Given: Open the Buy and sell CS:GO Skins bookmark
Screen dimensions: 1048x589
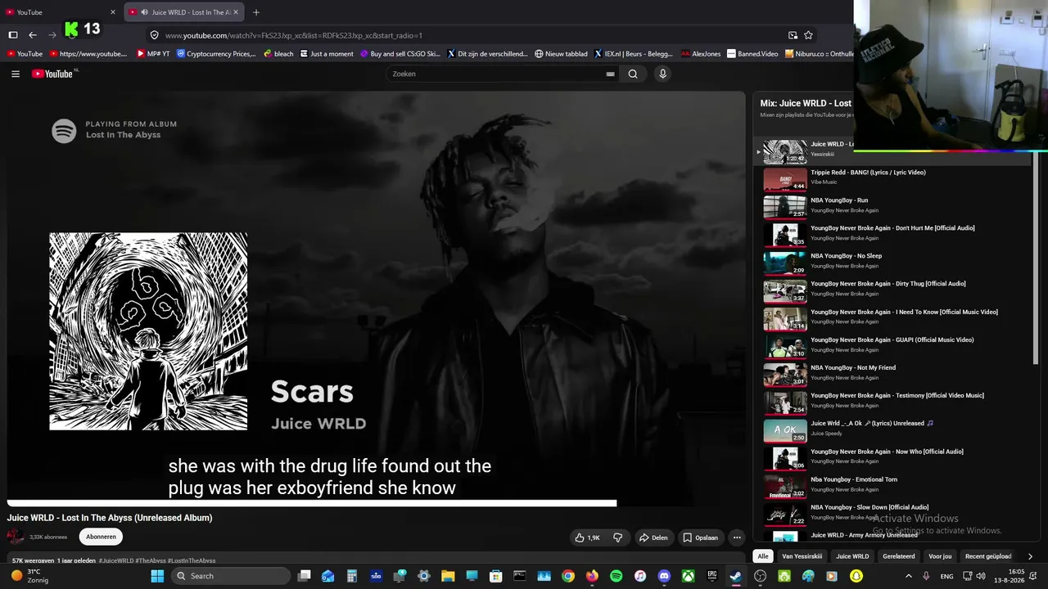Looking at the screenshot, I should point(400,54).
